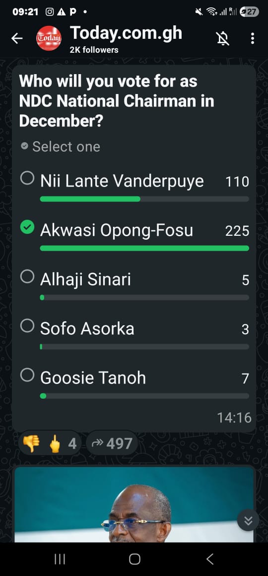Open the Today.com.gh channel title
268x576 pixels.
126,33
